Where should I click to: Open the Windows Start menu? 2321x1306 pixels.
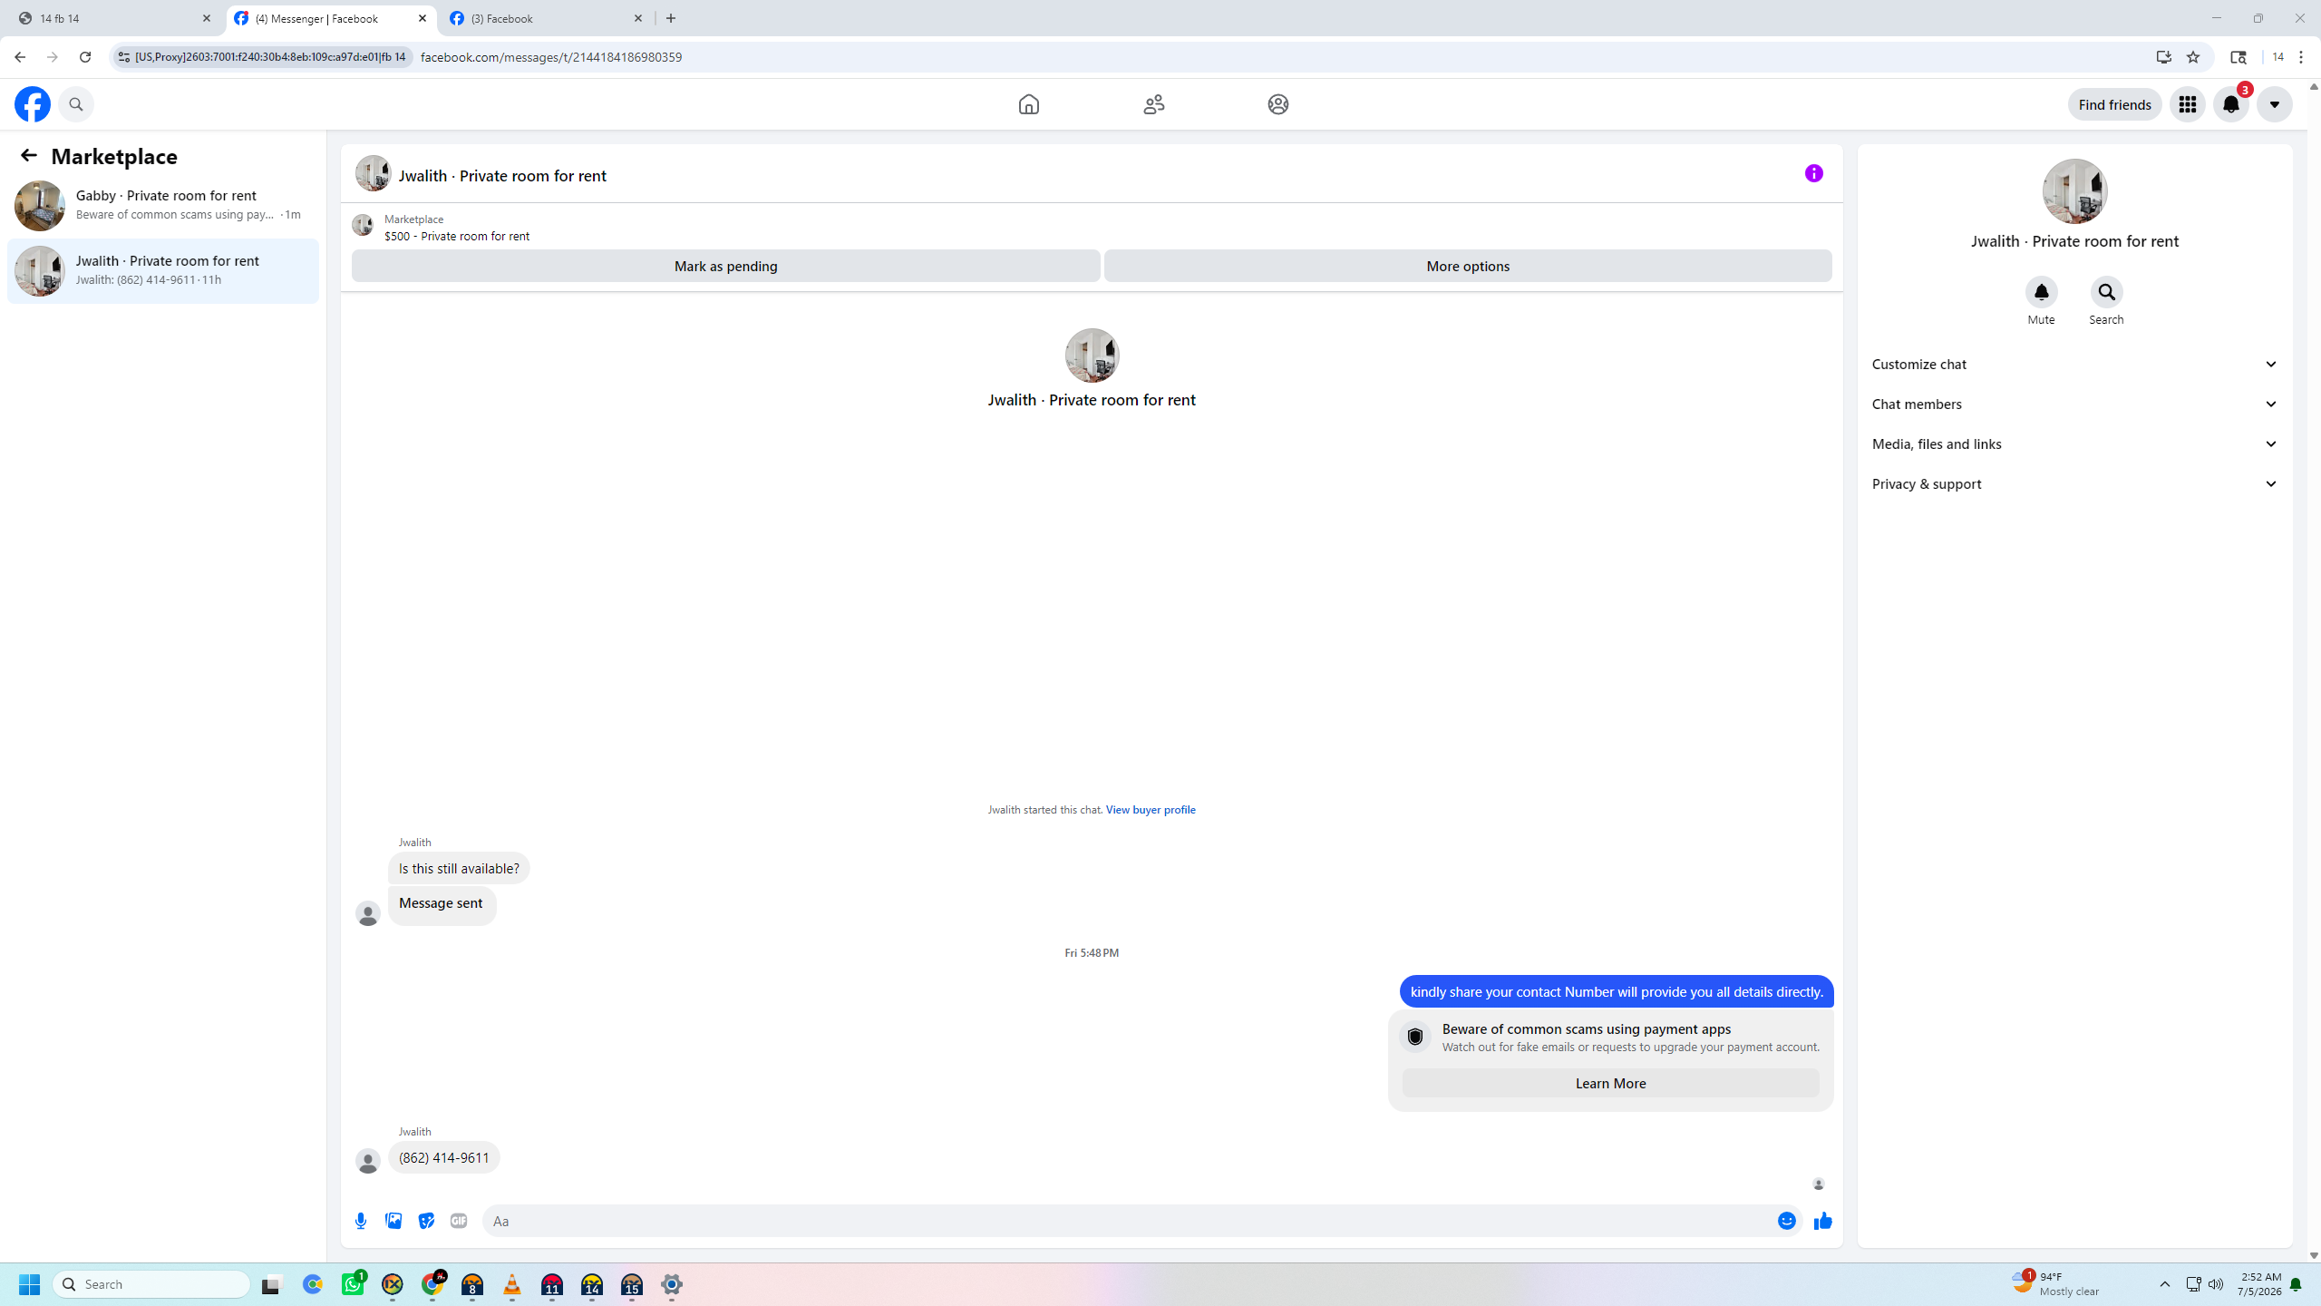pos(29,1284)
